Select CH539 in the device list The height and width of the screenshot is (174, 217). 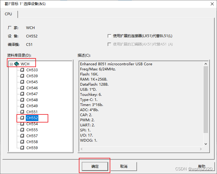[x=32, y=76]
